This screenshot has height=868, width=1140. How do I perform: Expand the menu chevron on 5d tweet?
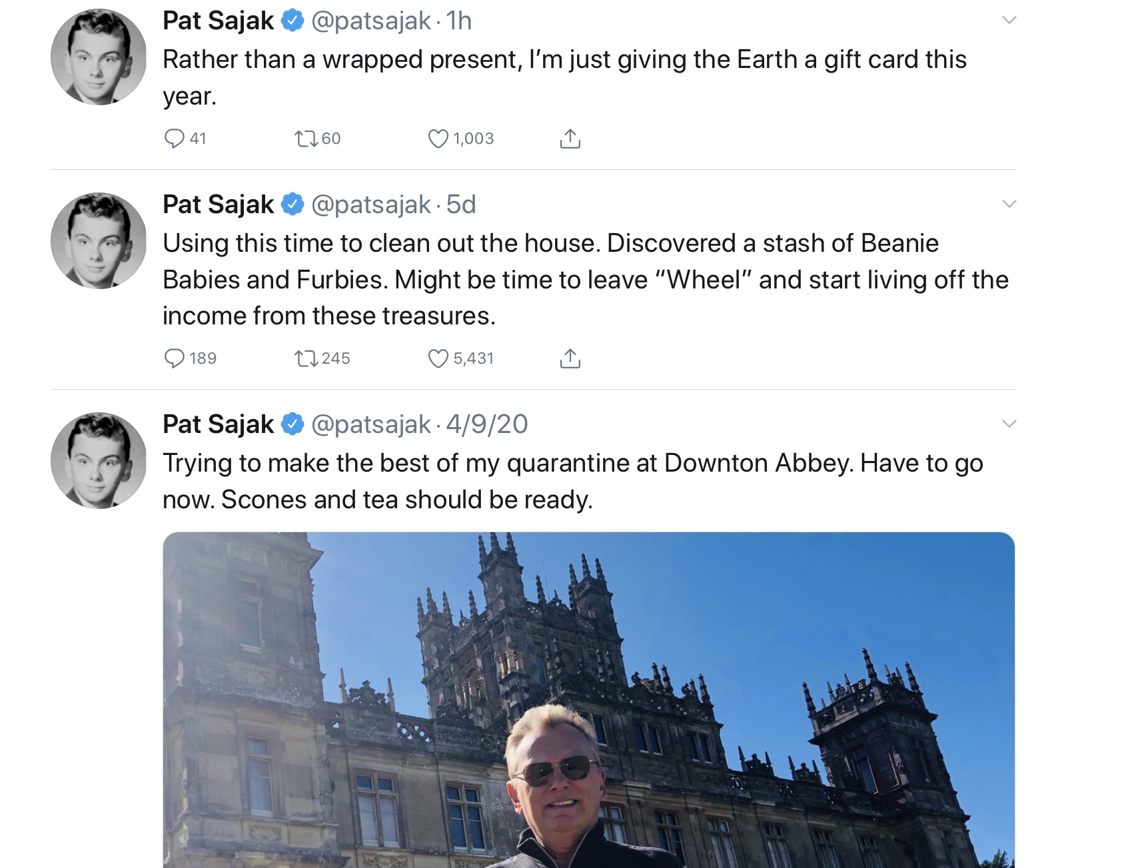pos(1009,204)
